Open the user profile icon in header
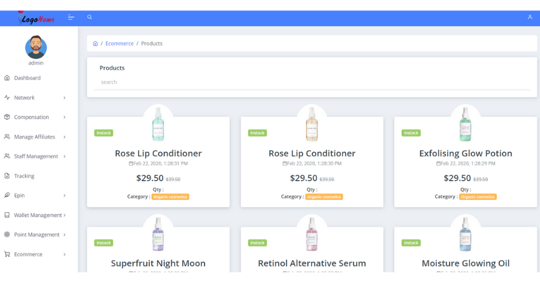This screenshot has width=540, height=303. coord(530,18)
